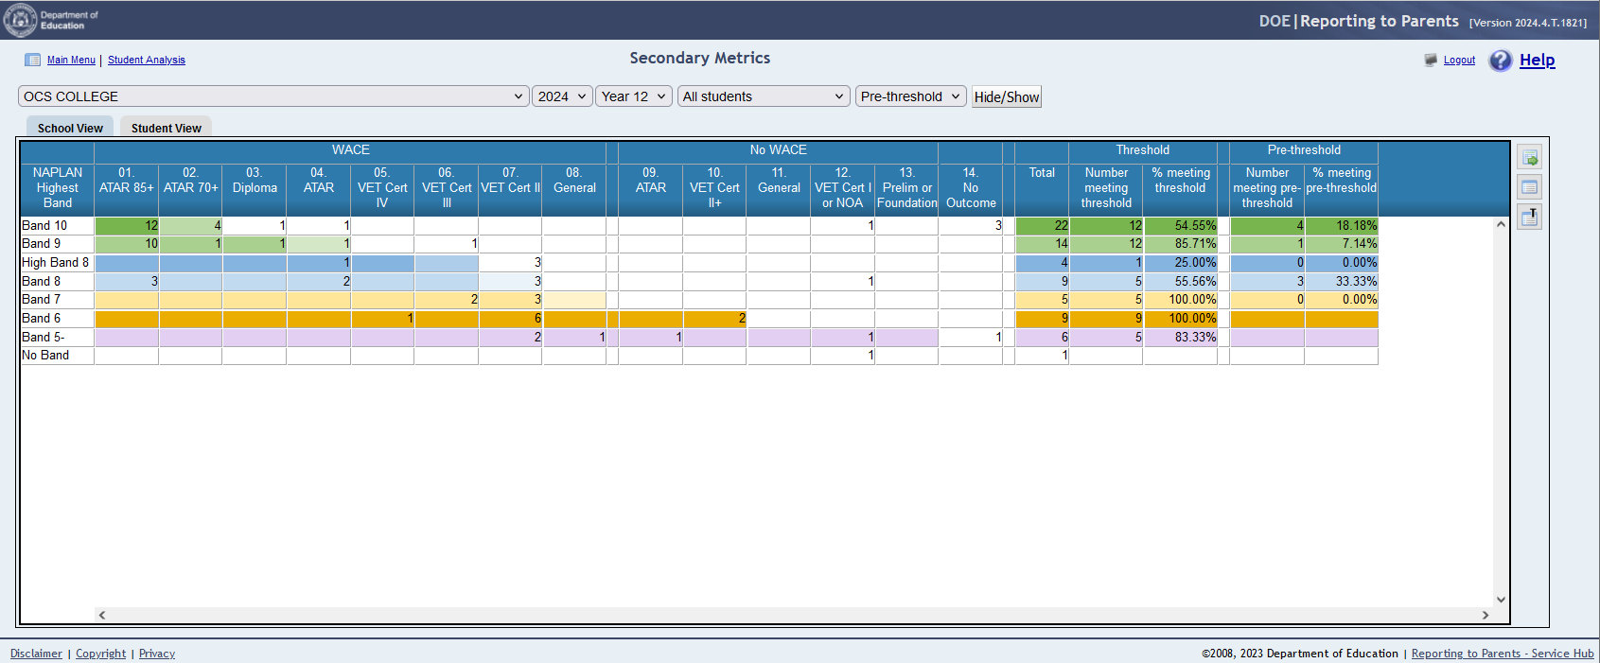
Task: Click the list icon beside Main Menu
Action: [33, 61]
